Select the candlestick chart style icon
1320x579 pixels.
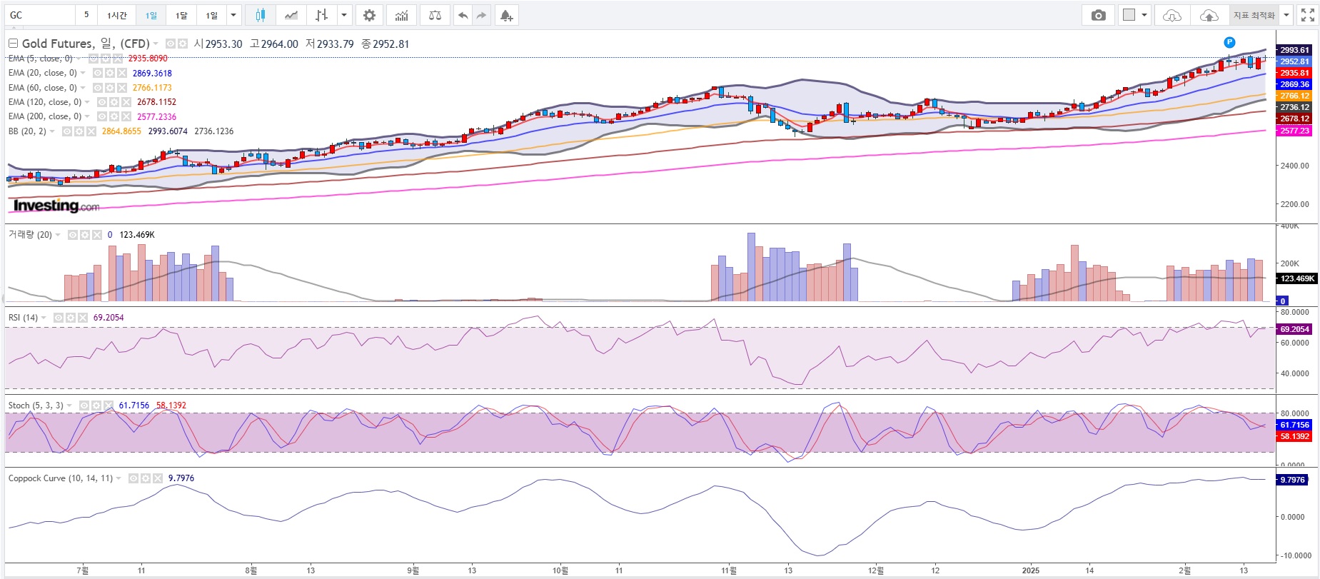click(260, 15)
